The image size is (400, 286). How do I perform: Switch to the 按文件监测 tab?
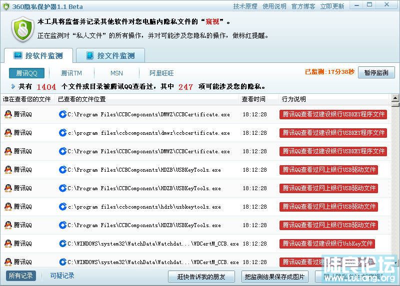click(109, 55)
